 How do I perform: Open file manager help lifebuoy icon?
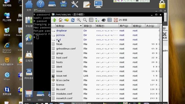pos(116,20)
